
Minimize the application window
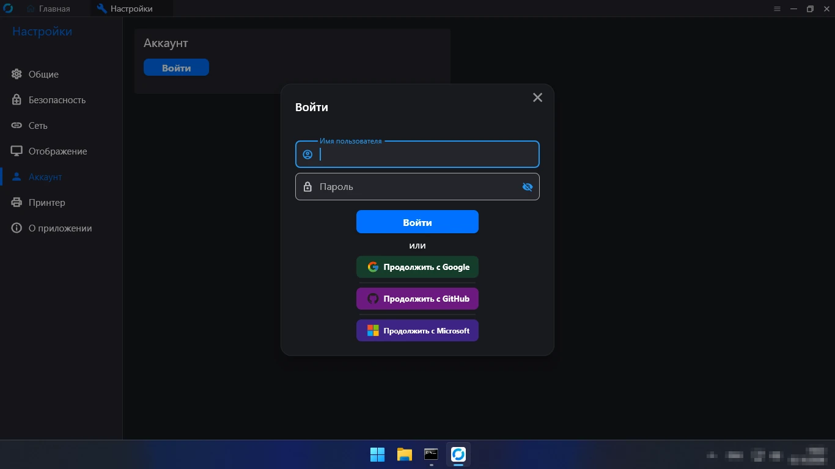click(794, 9)
